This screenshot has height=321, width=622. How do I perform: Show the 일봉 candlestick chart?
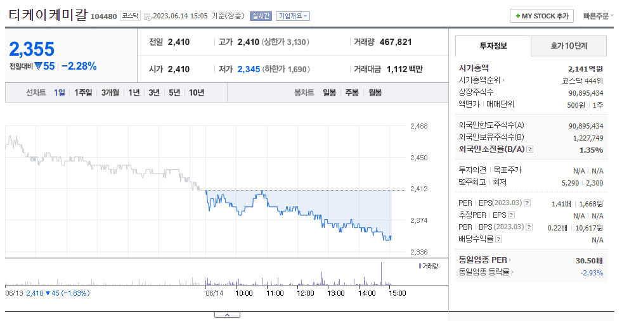click(x=329, y=92)
